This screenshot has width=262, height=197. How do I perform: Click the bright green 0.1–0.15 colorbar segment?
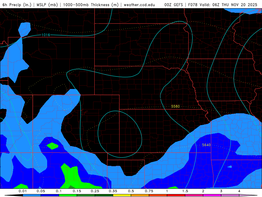coord(68,195)
